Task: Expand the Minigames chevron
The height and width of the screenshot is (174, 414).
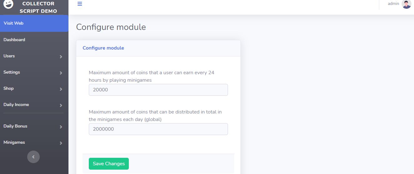Action: [61, 143]
